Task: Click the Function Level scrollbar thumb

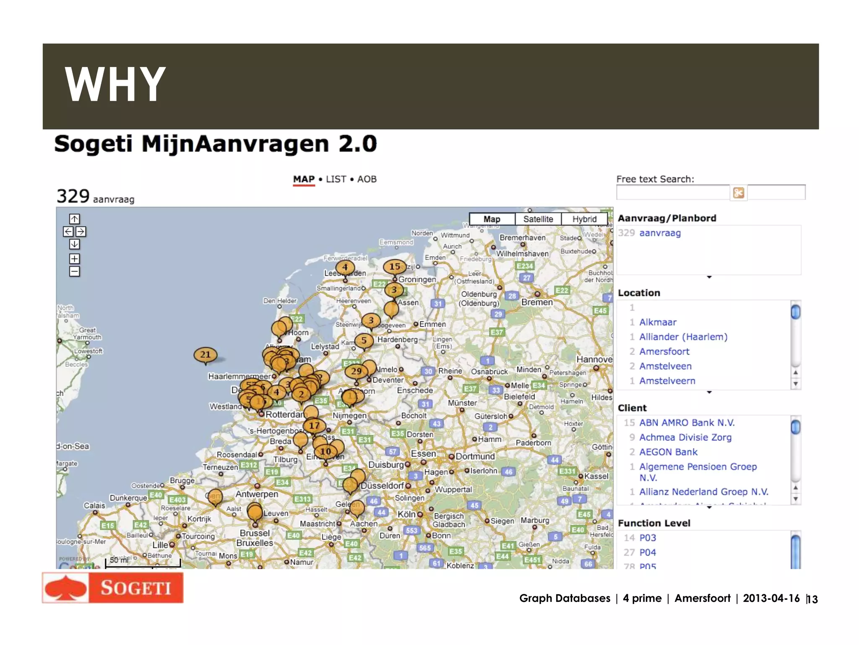Action: [796, 552]
